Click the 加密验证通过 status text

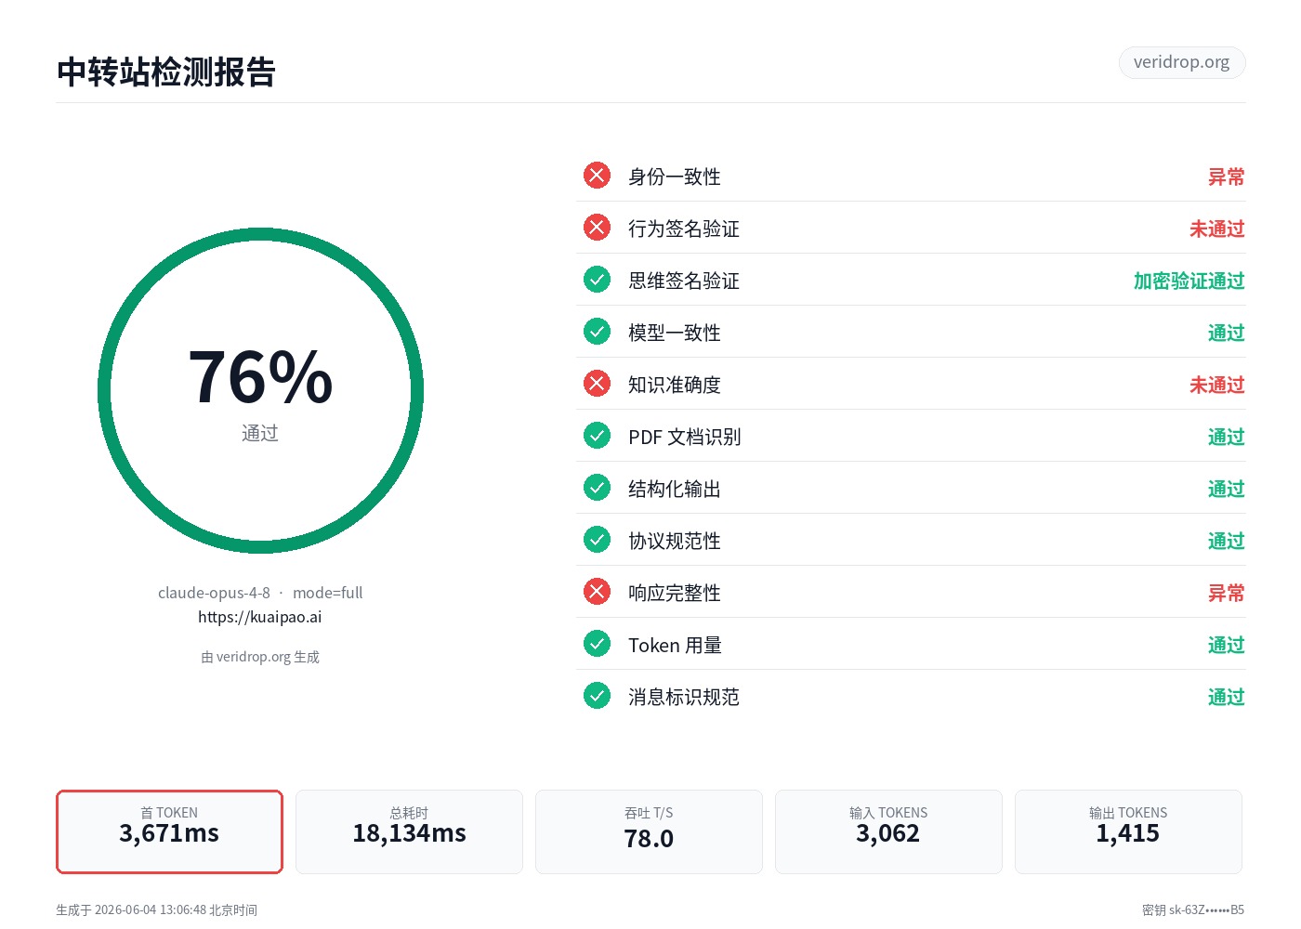(x=1189, y=281)
